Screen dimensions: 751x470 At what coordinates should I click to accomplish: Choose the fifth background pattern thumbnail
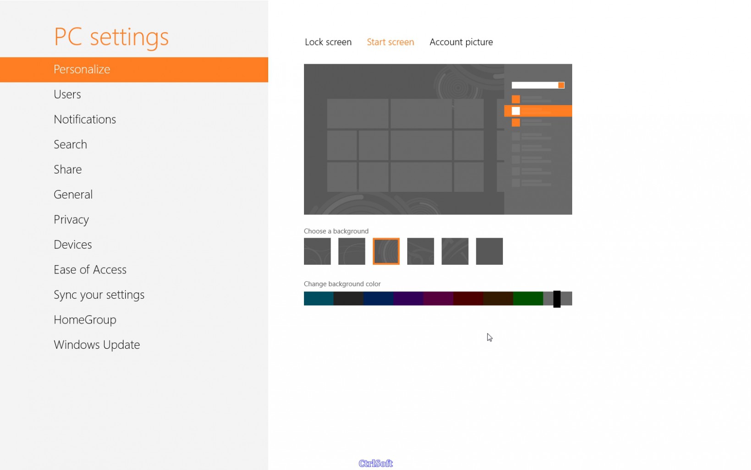coord(455,251)
